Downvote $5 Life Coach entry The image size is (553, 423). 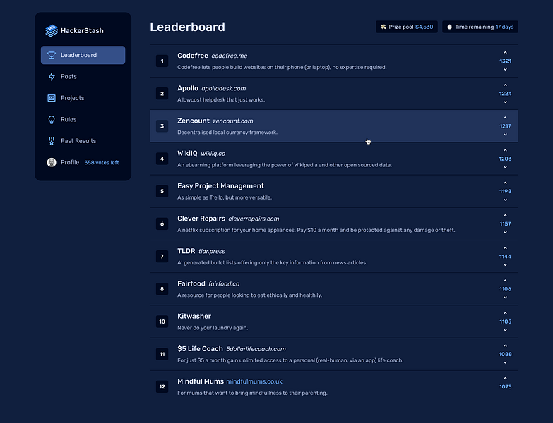[505, 363]
